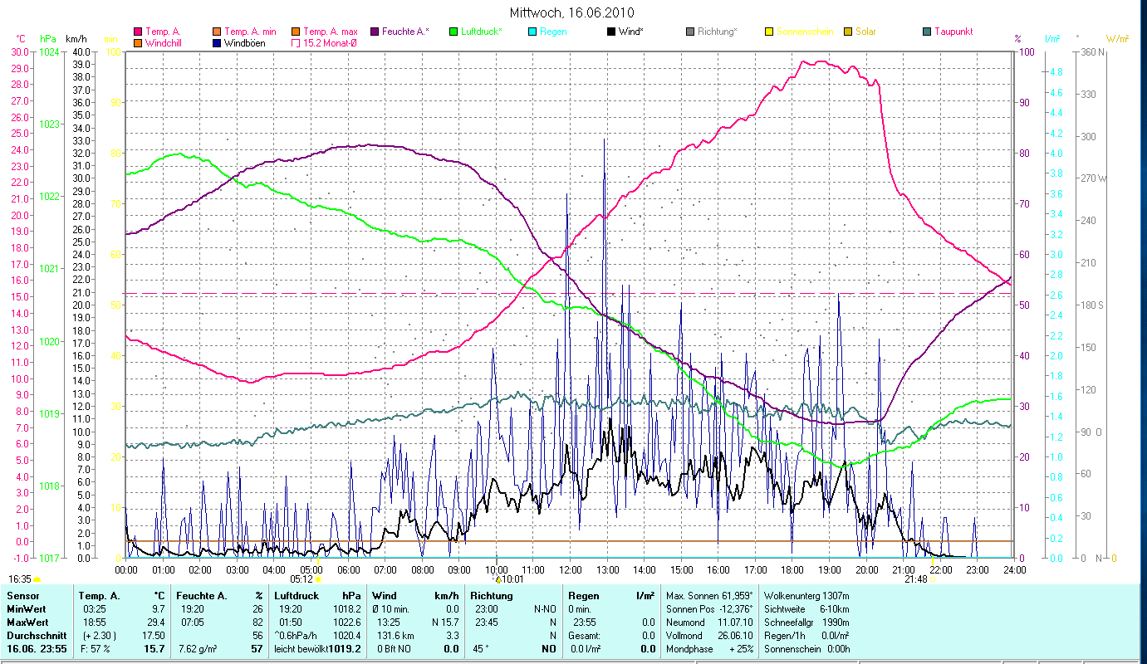1147x664 pixels.
Task: Click the sunset sun icon at 21:48
Action: coord(932,579)
